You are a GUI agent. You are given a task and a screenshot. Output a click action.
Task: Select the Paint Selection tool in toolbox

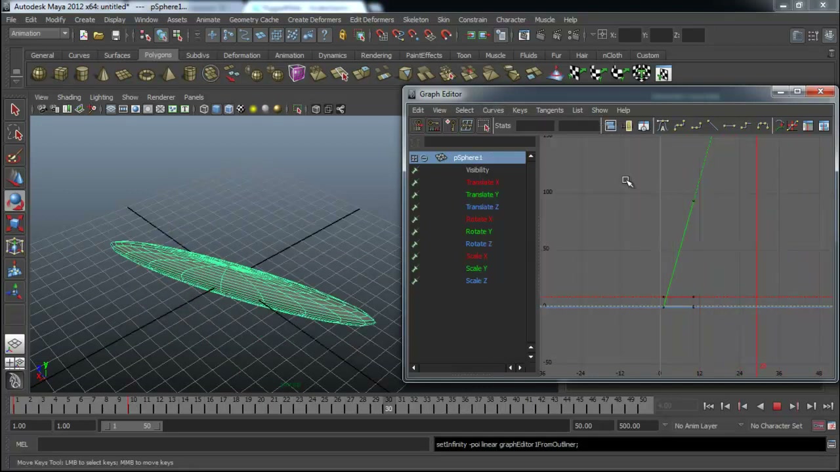click(15, 157)
